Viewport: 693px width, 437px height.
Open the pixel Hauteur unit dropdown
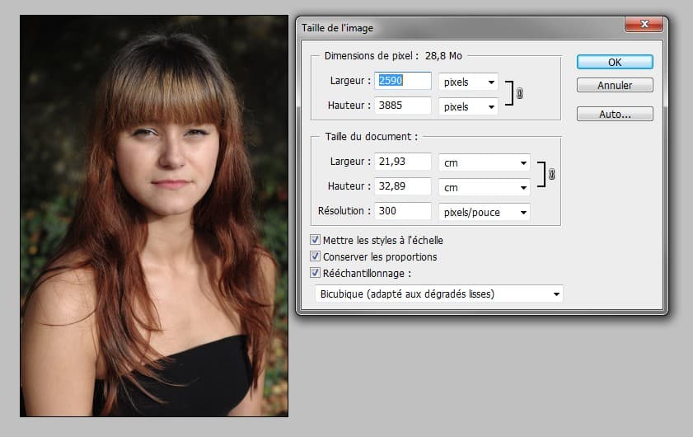469,106
